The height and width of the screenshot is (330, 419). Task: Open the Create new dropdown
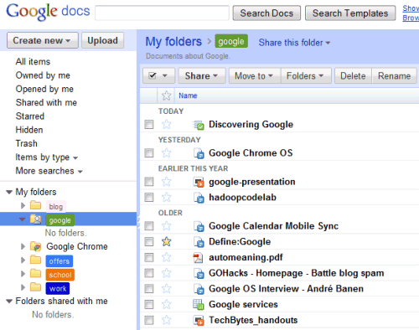(x=43, y=40)
